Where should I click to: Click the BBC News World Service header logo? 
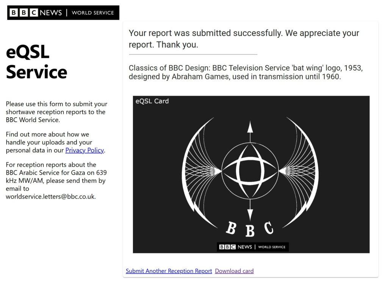tap(63, 12)
